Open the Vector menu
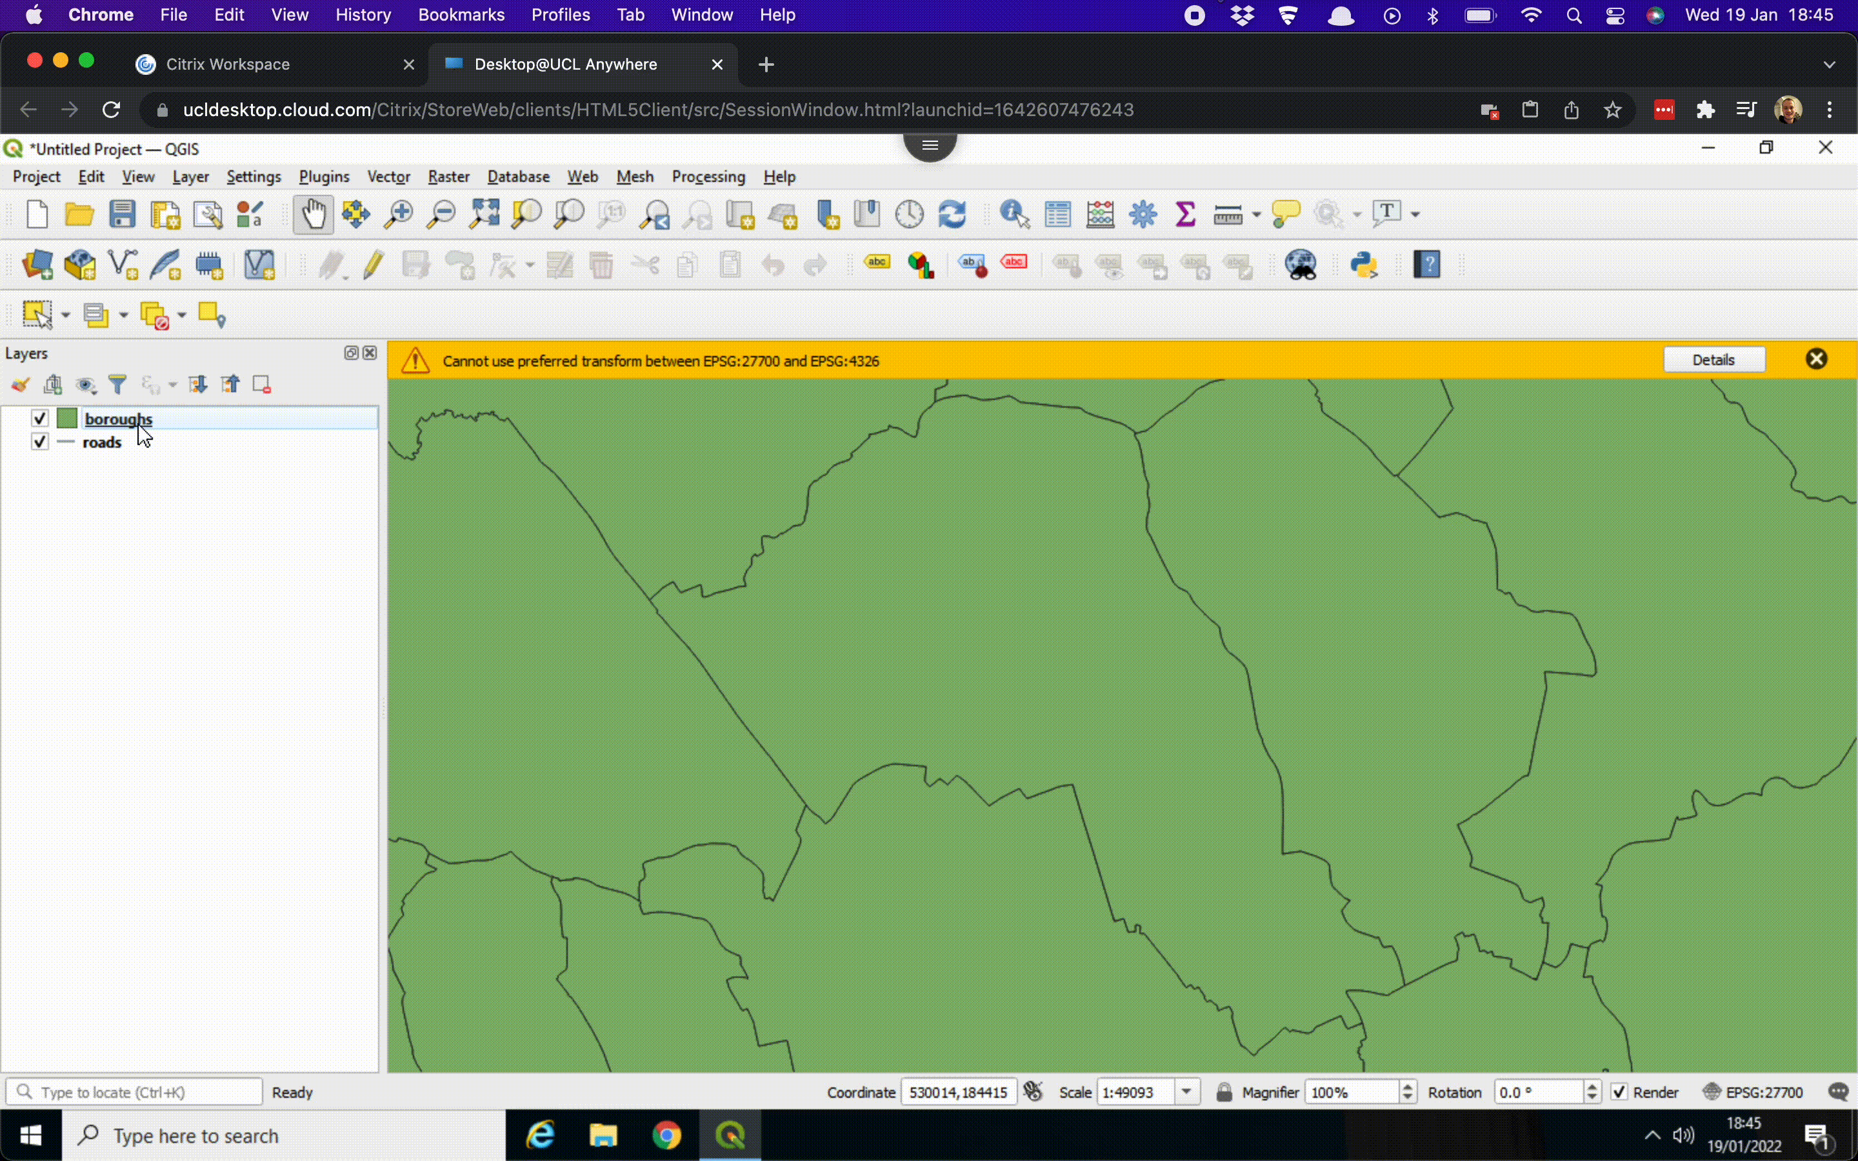1858x1161 pixels. coord(388,177)
